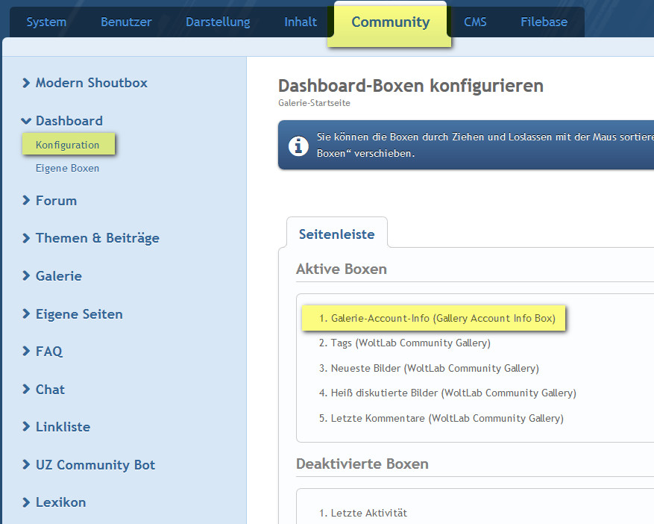Open the CMS tab

coord(475,22)
